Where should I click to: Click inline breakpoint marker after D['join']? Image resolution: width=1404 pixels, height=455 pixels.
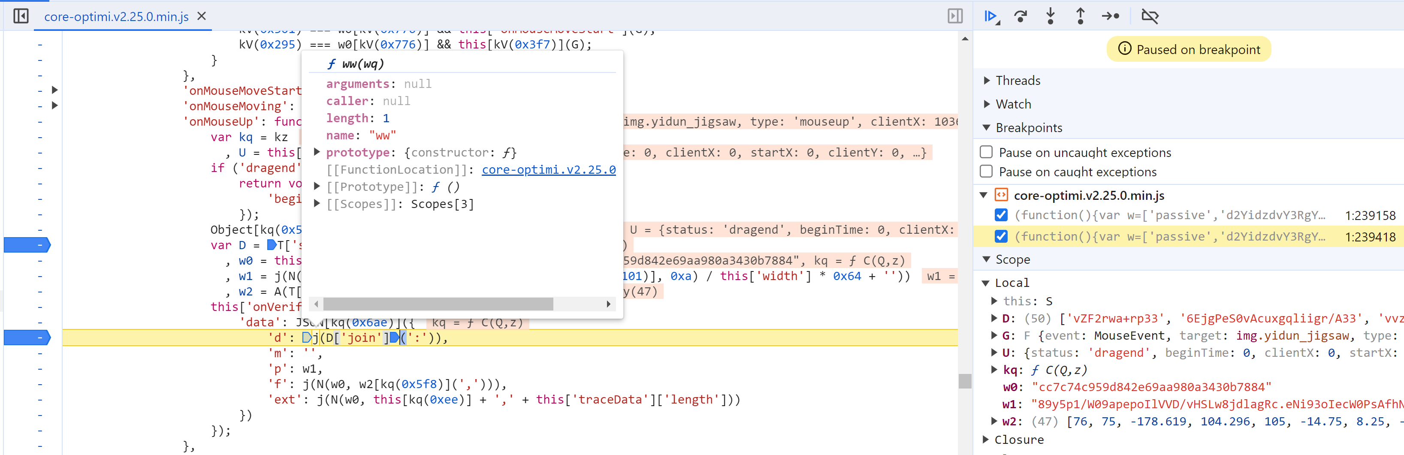coord(394,338)
